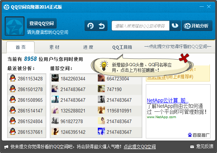The width and height of the screenshot is (217, 153).
Task: Open avatar thumbnail for 664723004
Action: [101, 78]
